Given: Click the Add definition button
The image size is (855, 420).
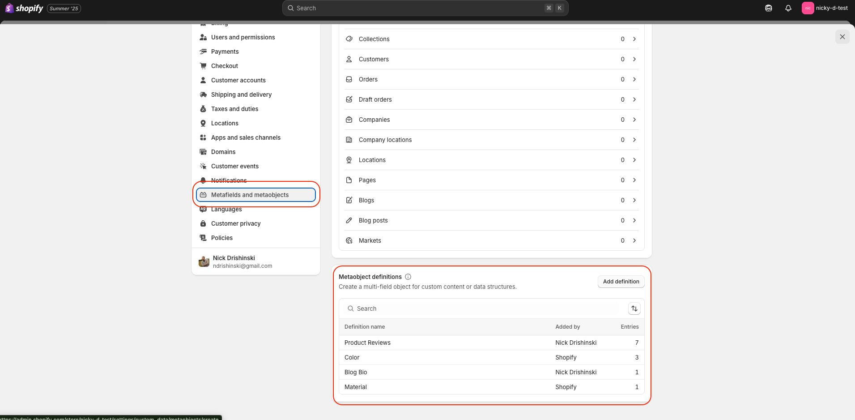Looking at the screenshot, I should click(621, 282).
